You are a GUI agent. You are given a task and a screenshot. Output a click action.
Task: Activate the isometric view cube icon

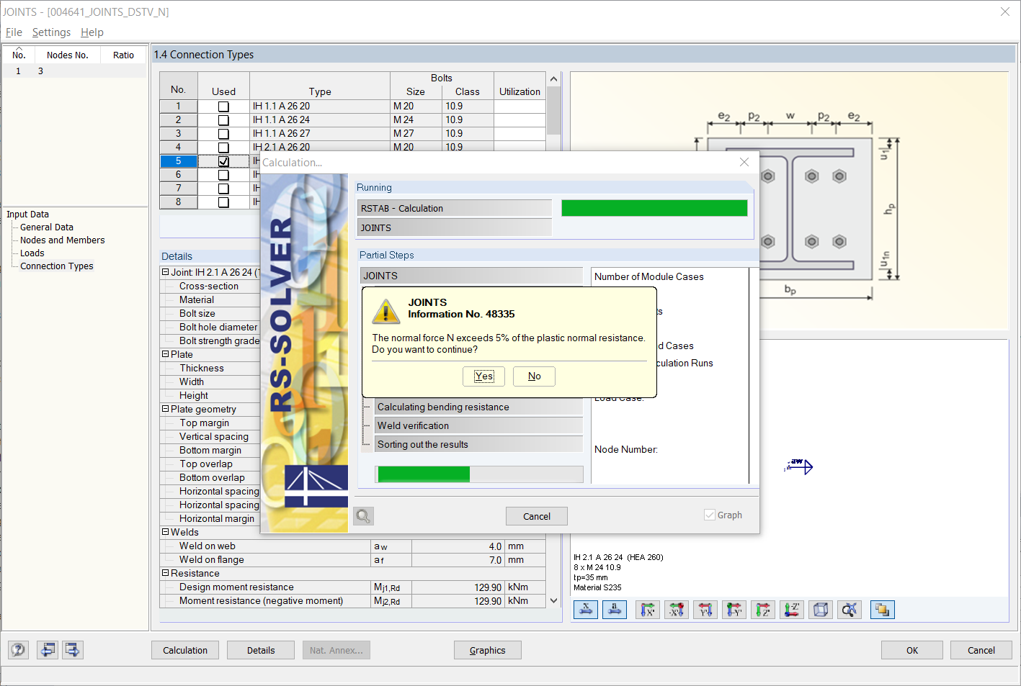(x=820, y=609)
